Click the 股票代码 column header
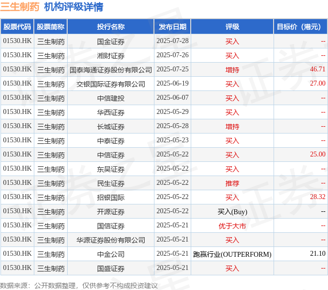The width and height of the screenshot is (328, 290). [17, 26]
